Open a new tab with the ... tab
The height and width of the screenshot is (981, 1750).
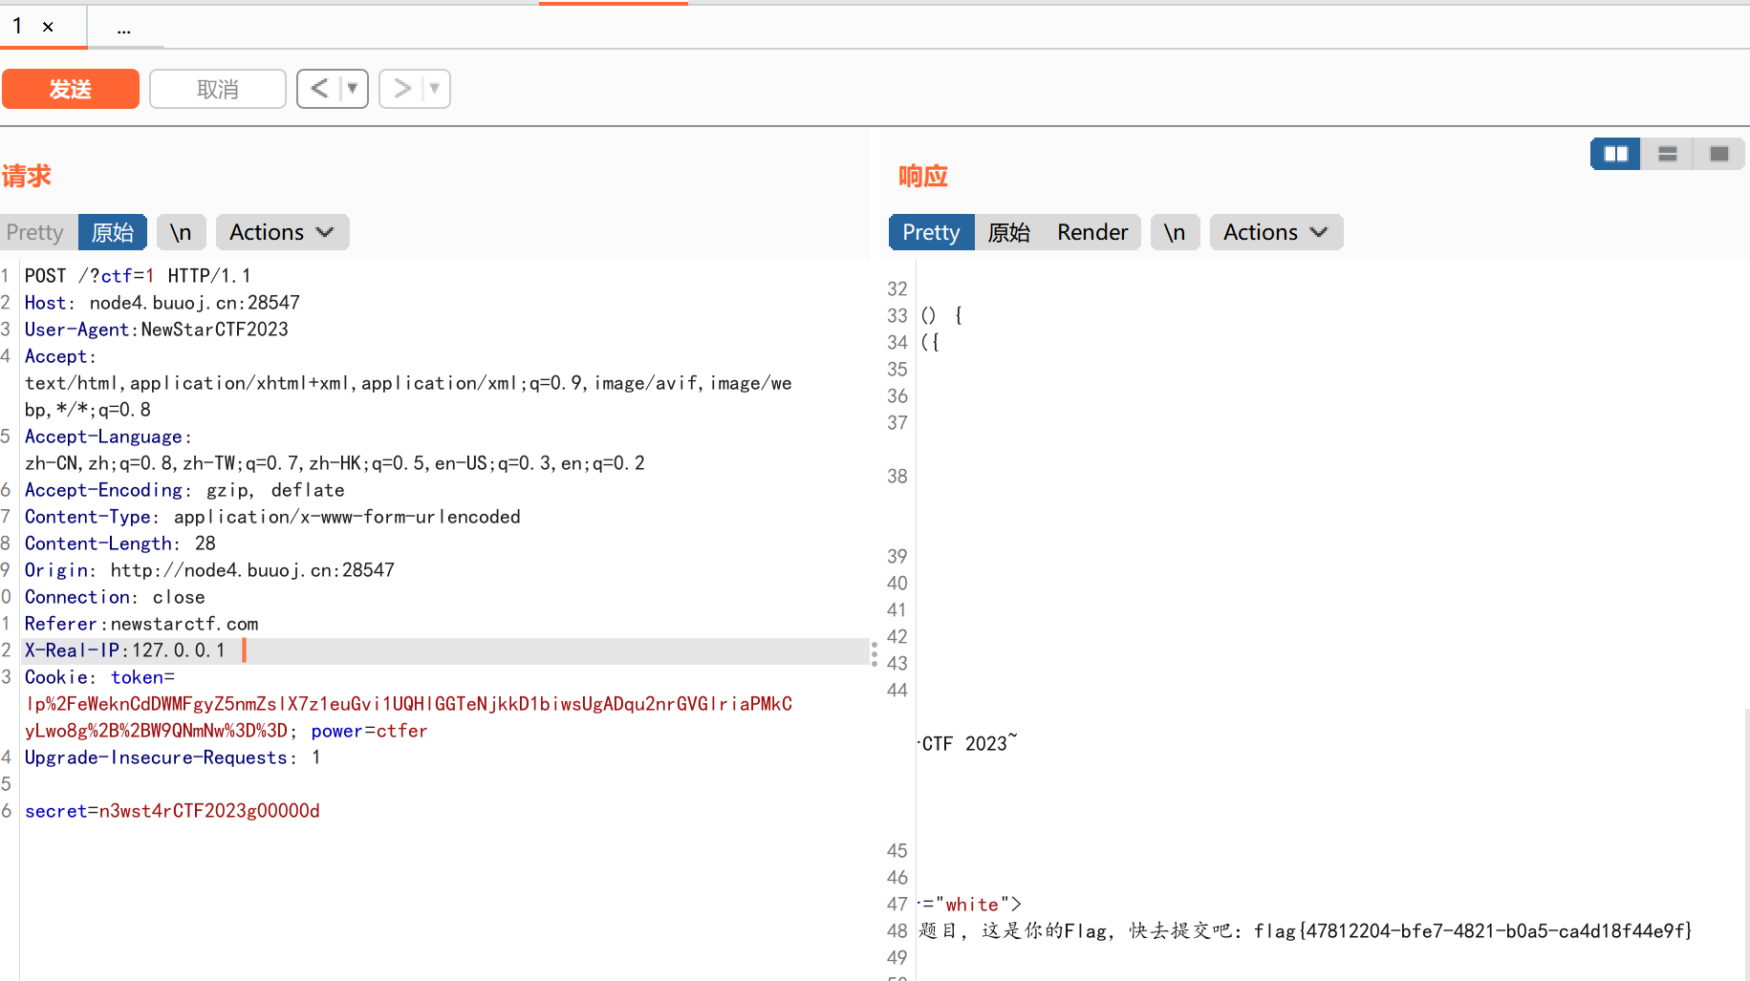point(124,29)
